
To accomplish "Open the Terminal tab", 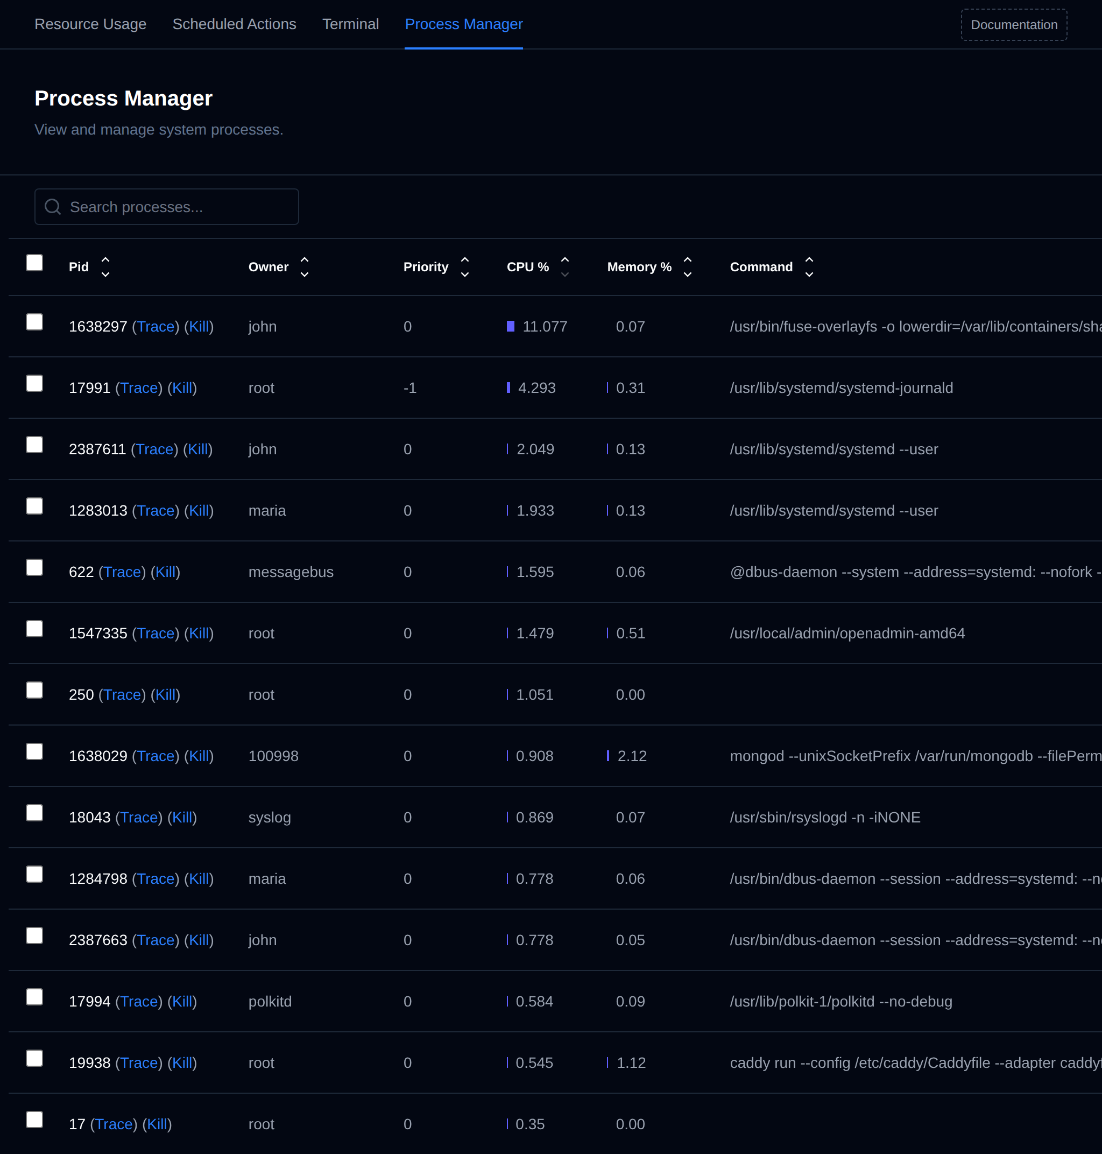I will [x=351, y=24].
